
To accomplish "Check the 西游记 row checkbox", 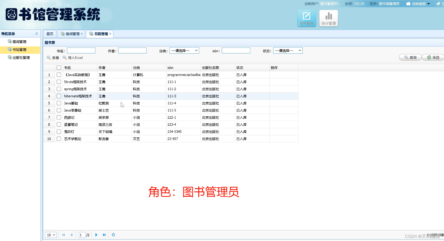I will [59, 117].
